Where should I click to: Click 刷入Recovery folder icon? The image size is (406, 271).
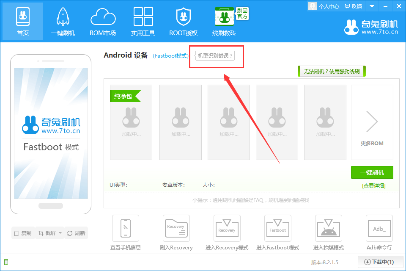[x=176, y=228]
